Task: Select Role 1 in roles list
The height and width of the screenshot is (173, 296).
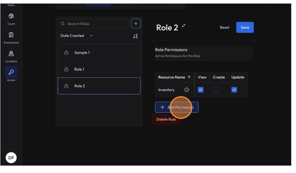Action: 99,69
